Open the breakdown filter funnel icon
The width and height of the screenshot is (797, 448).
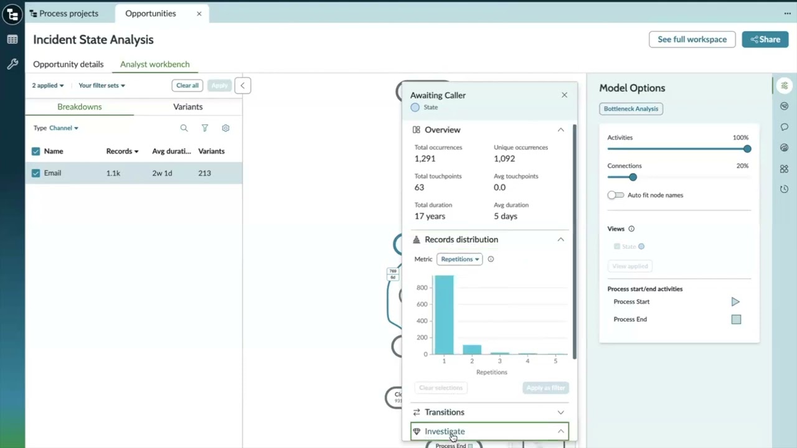205,128
